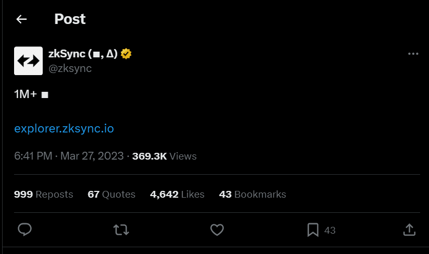The height and width of the screenshot is (254, 429).
Task: Click the 6:41 PM Mar 27, 2023 timestamp
Action: click(x=69, y=156)
